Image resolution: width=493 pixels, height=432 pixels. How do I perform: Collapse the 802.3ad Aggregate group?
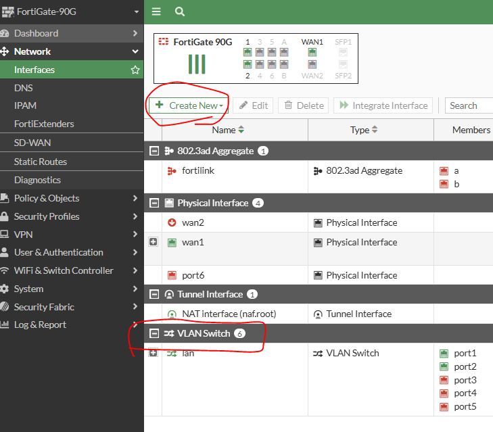pyautogui.click(x=154, y=151)
